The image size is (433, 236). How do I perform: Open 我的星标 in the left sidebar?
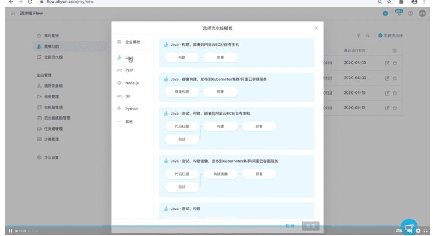tap(48, 36)
